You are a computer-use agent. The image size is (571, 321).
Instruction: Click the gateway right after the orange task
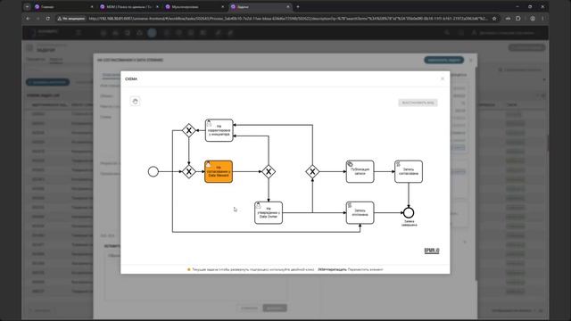coord(269,171)
